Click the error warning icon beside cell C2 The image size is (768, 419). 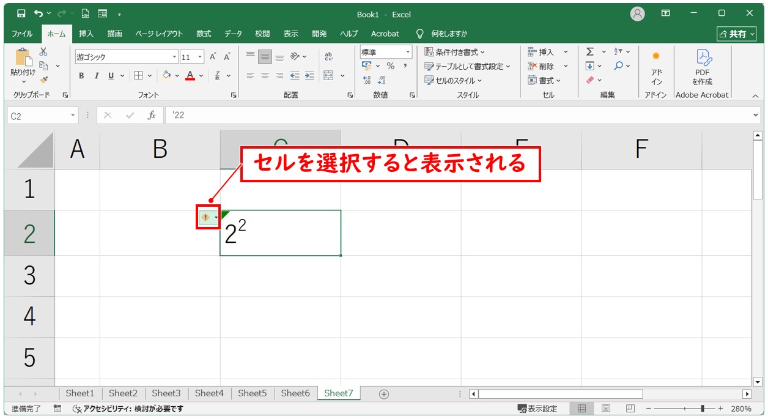point(206,218)
